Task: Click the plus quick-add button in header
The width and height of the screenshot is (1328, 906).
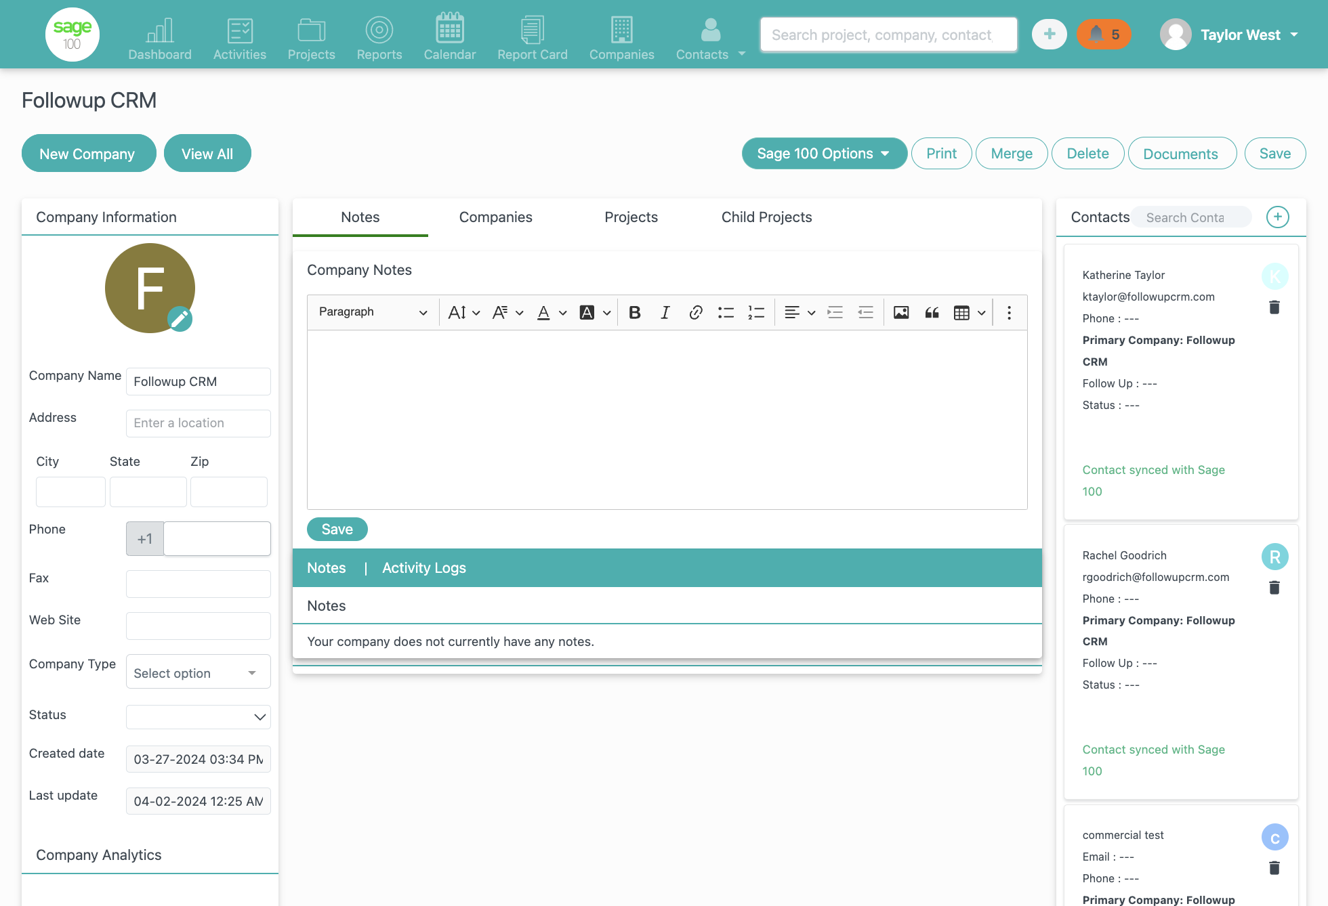Action: (x=1050, y=35)
